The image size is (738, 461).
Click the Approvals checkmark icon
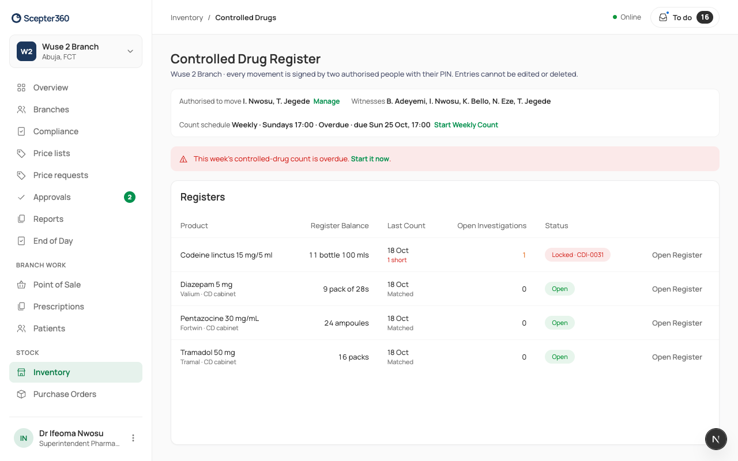[21, 197]
